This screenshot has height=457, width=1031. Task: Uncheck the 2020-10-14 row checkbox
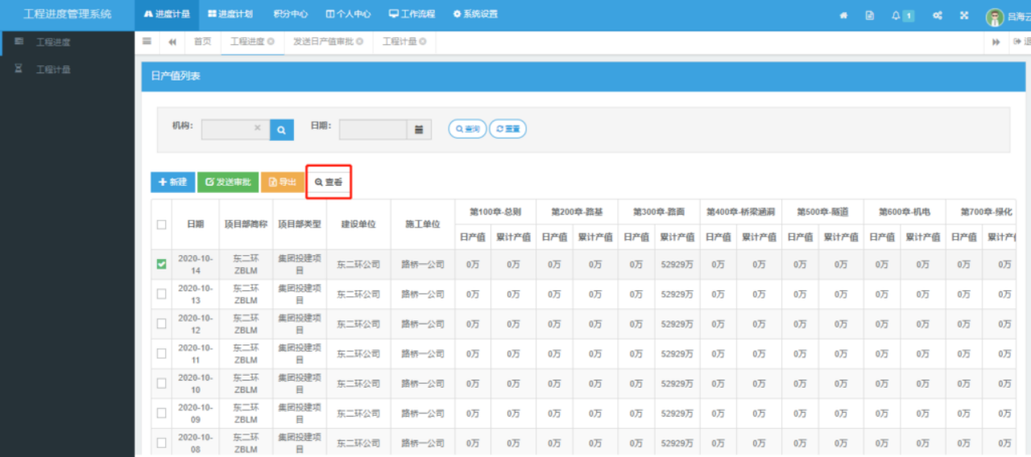[161, 264]
